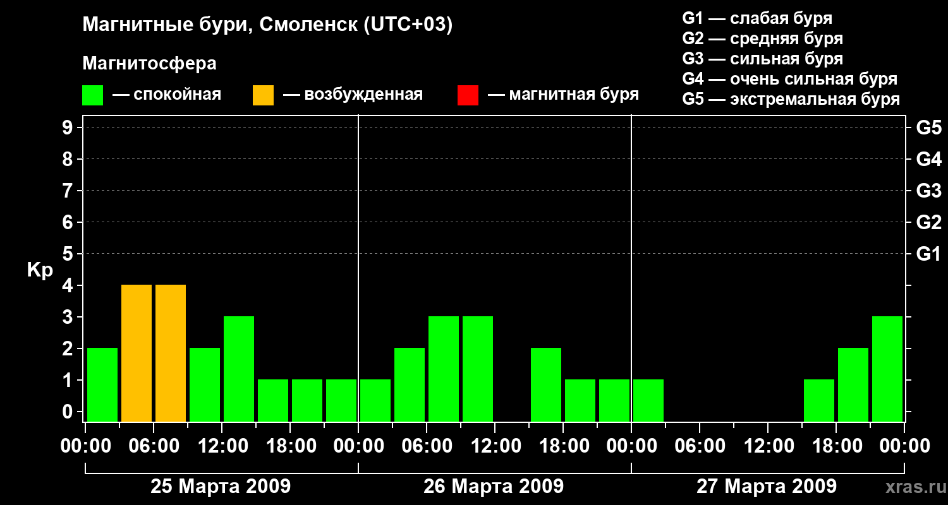Click the 09:00–12:00 Kp 2 bar on 25 Марта
Image resolution: width=948 pixels, height=505 pixels.
coord(205,384)
